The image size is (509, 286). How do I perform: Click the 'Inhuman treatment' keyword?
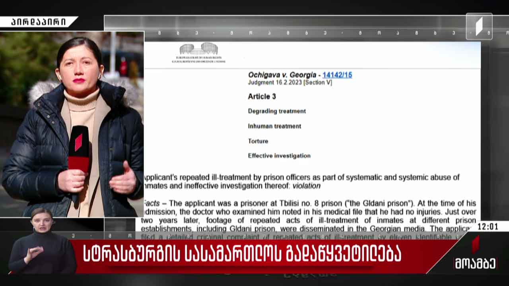(x=274, y=126)
